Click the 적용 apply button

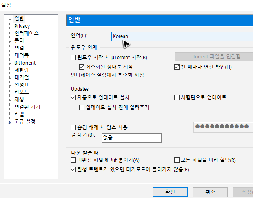243,192
